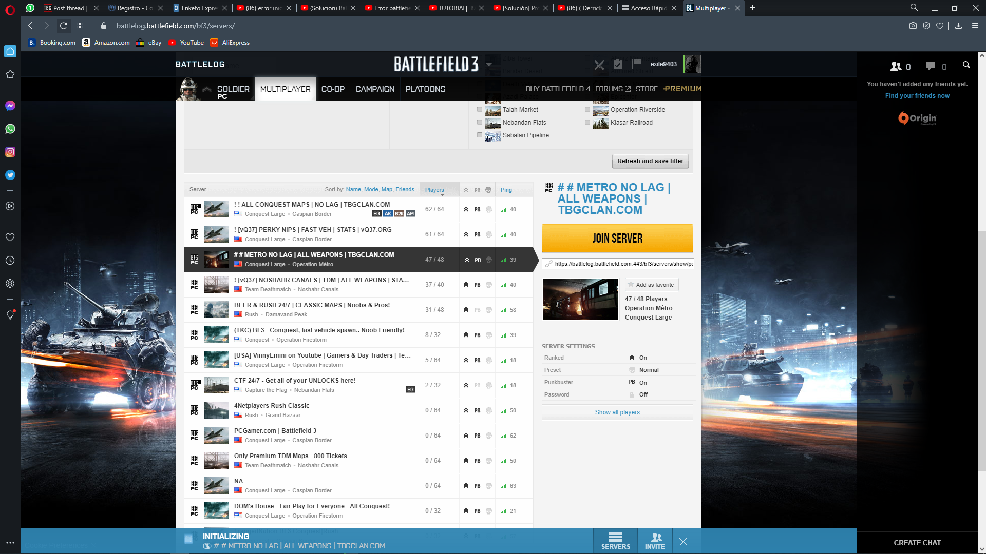Click Find your friends now link
Screen dimensions: 986x554
coord(917,96)
